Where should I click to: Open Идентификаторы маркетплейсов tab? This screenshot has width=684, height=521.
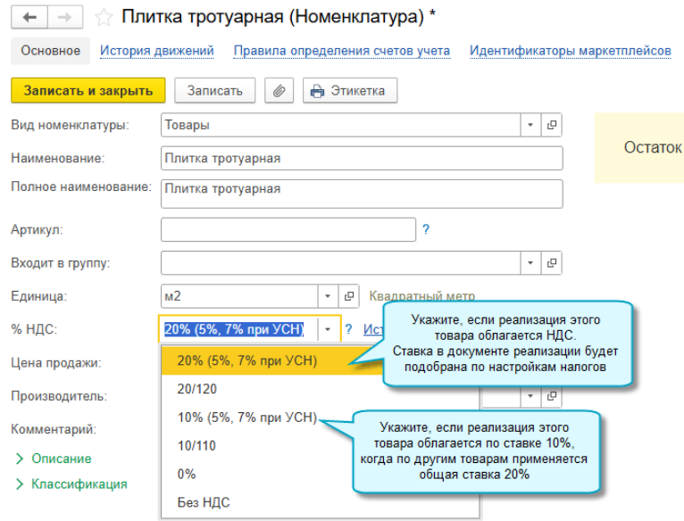(570, 51)
